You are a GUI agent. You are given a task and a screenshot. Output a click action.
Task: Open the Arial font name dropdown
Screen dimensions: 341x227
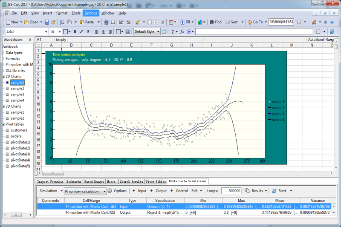coord(46,32)
